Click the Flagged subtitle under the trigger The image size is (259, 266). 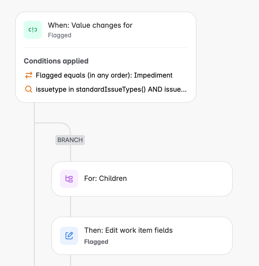pyautogui.click(x=60, y=35)
